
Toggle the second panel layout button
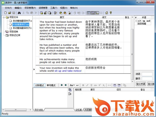(93, 13)
